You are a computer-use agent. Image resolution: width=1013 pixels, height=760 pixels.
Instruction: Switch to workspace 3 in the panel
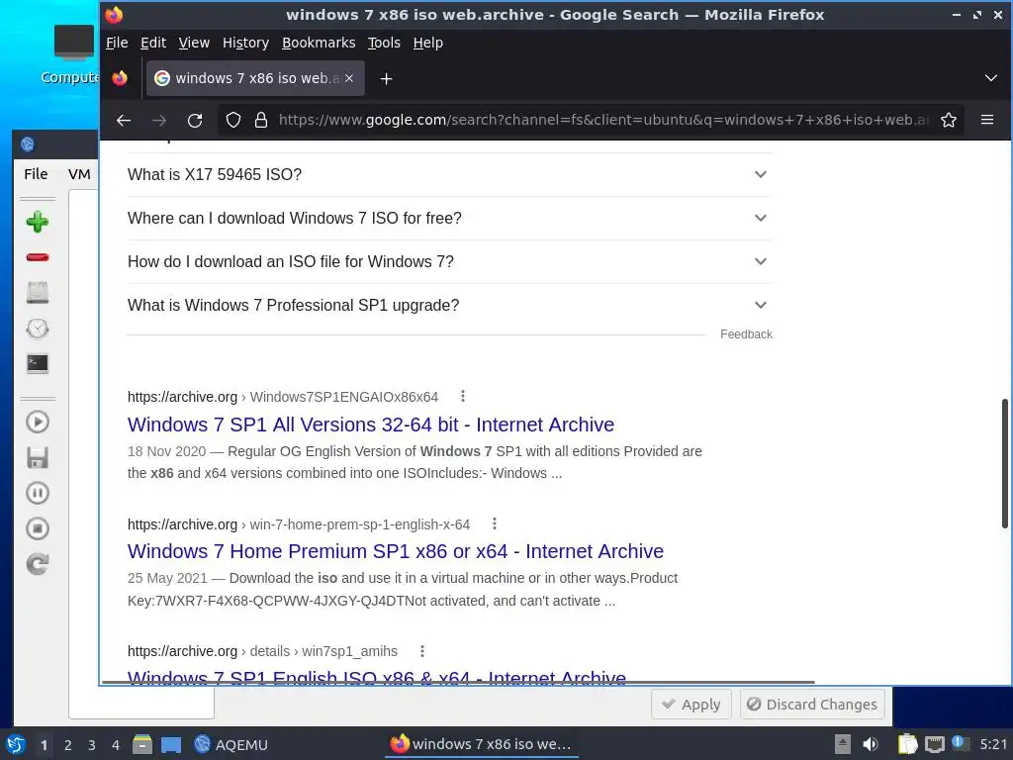point(92,745)
